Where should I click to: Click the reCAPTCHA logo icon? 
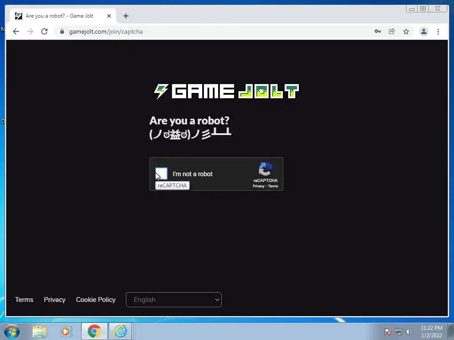[265, 169]
